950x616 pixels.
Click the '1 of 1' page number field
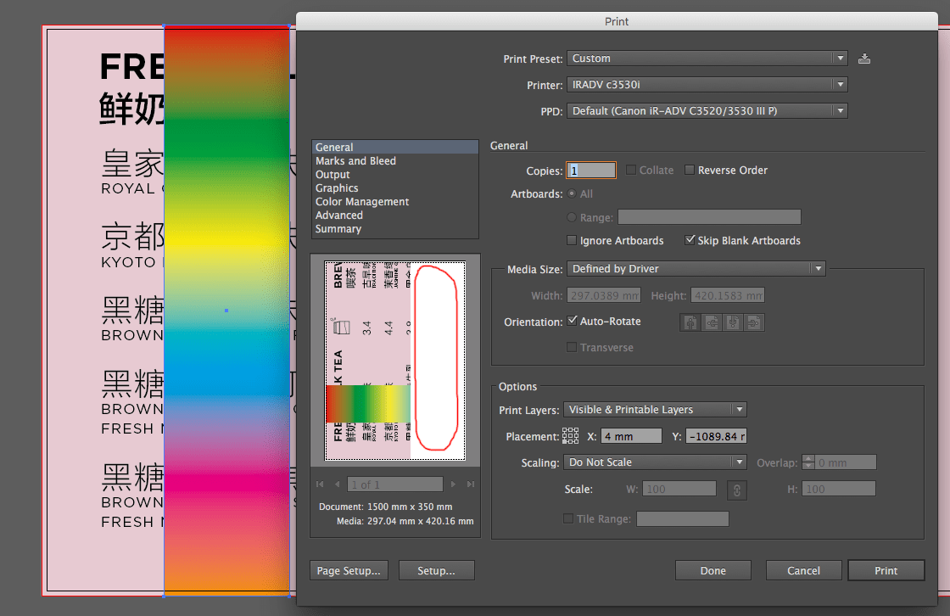click(395, 484)
